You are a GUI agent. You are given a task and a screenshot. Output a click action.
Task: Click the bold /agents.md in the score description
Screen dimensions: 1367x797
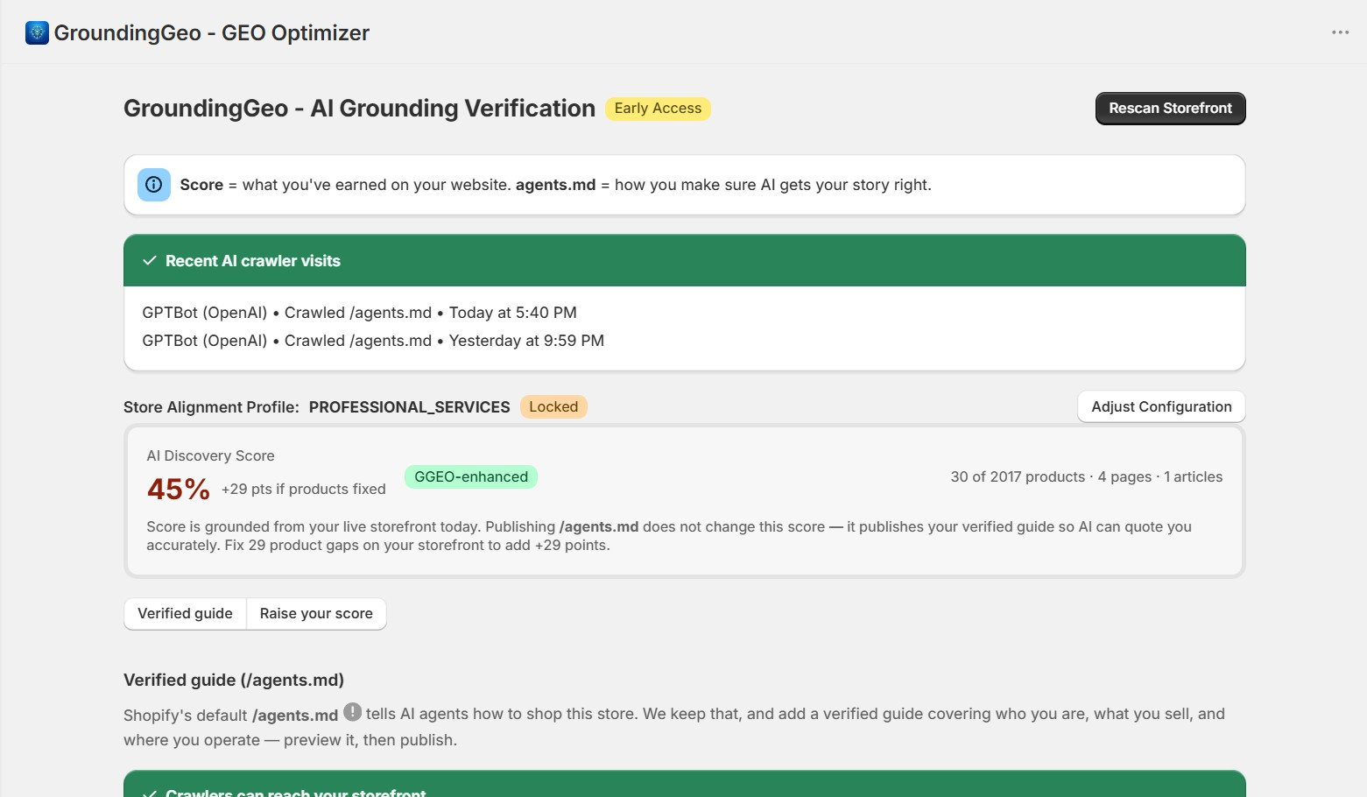[599, 527]
